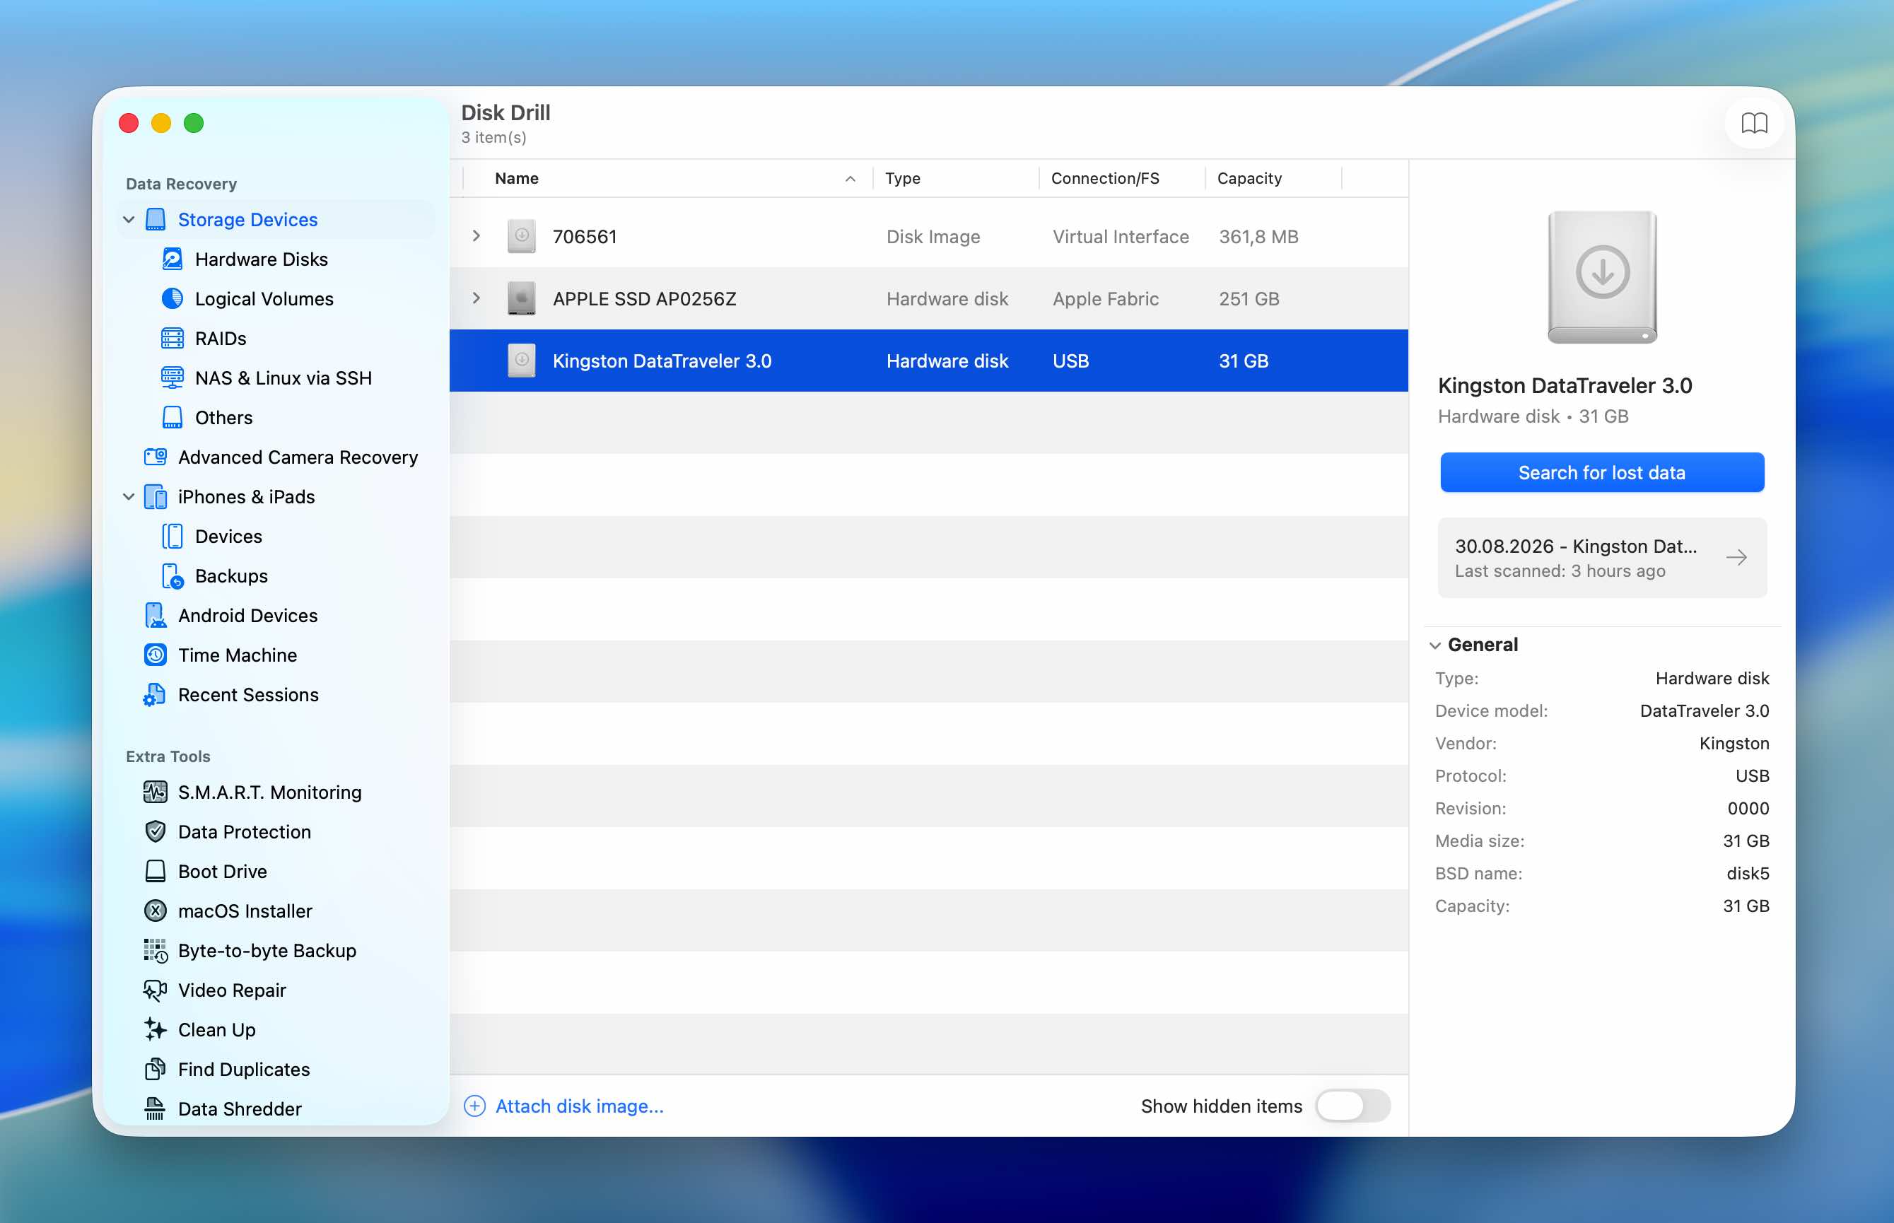Click the Attach disk image link
Image resolution: width=1894 pixels, height=1223 pixels.
click(x=580, y=1106)
